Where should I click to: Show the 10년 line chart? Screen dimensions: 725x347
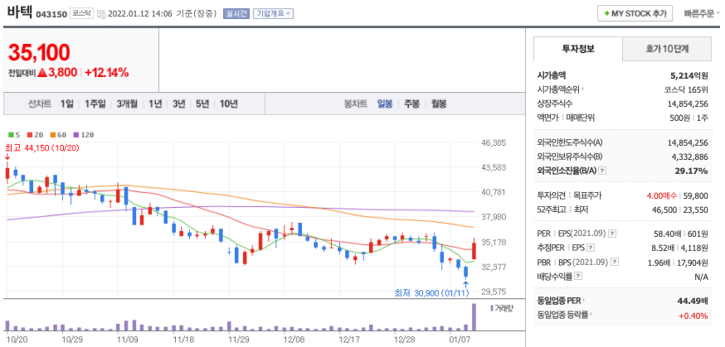(228, 104)
